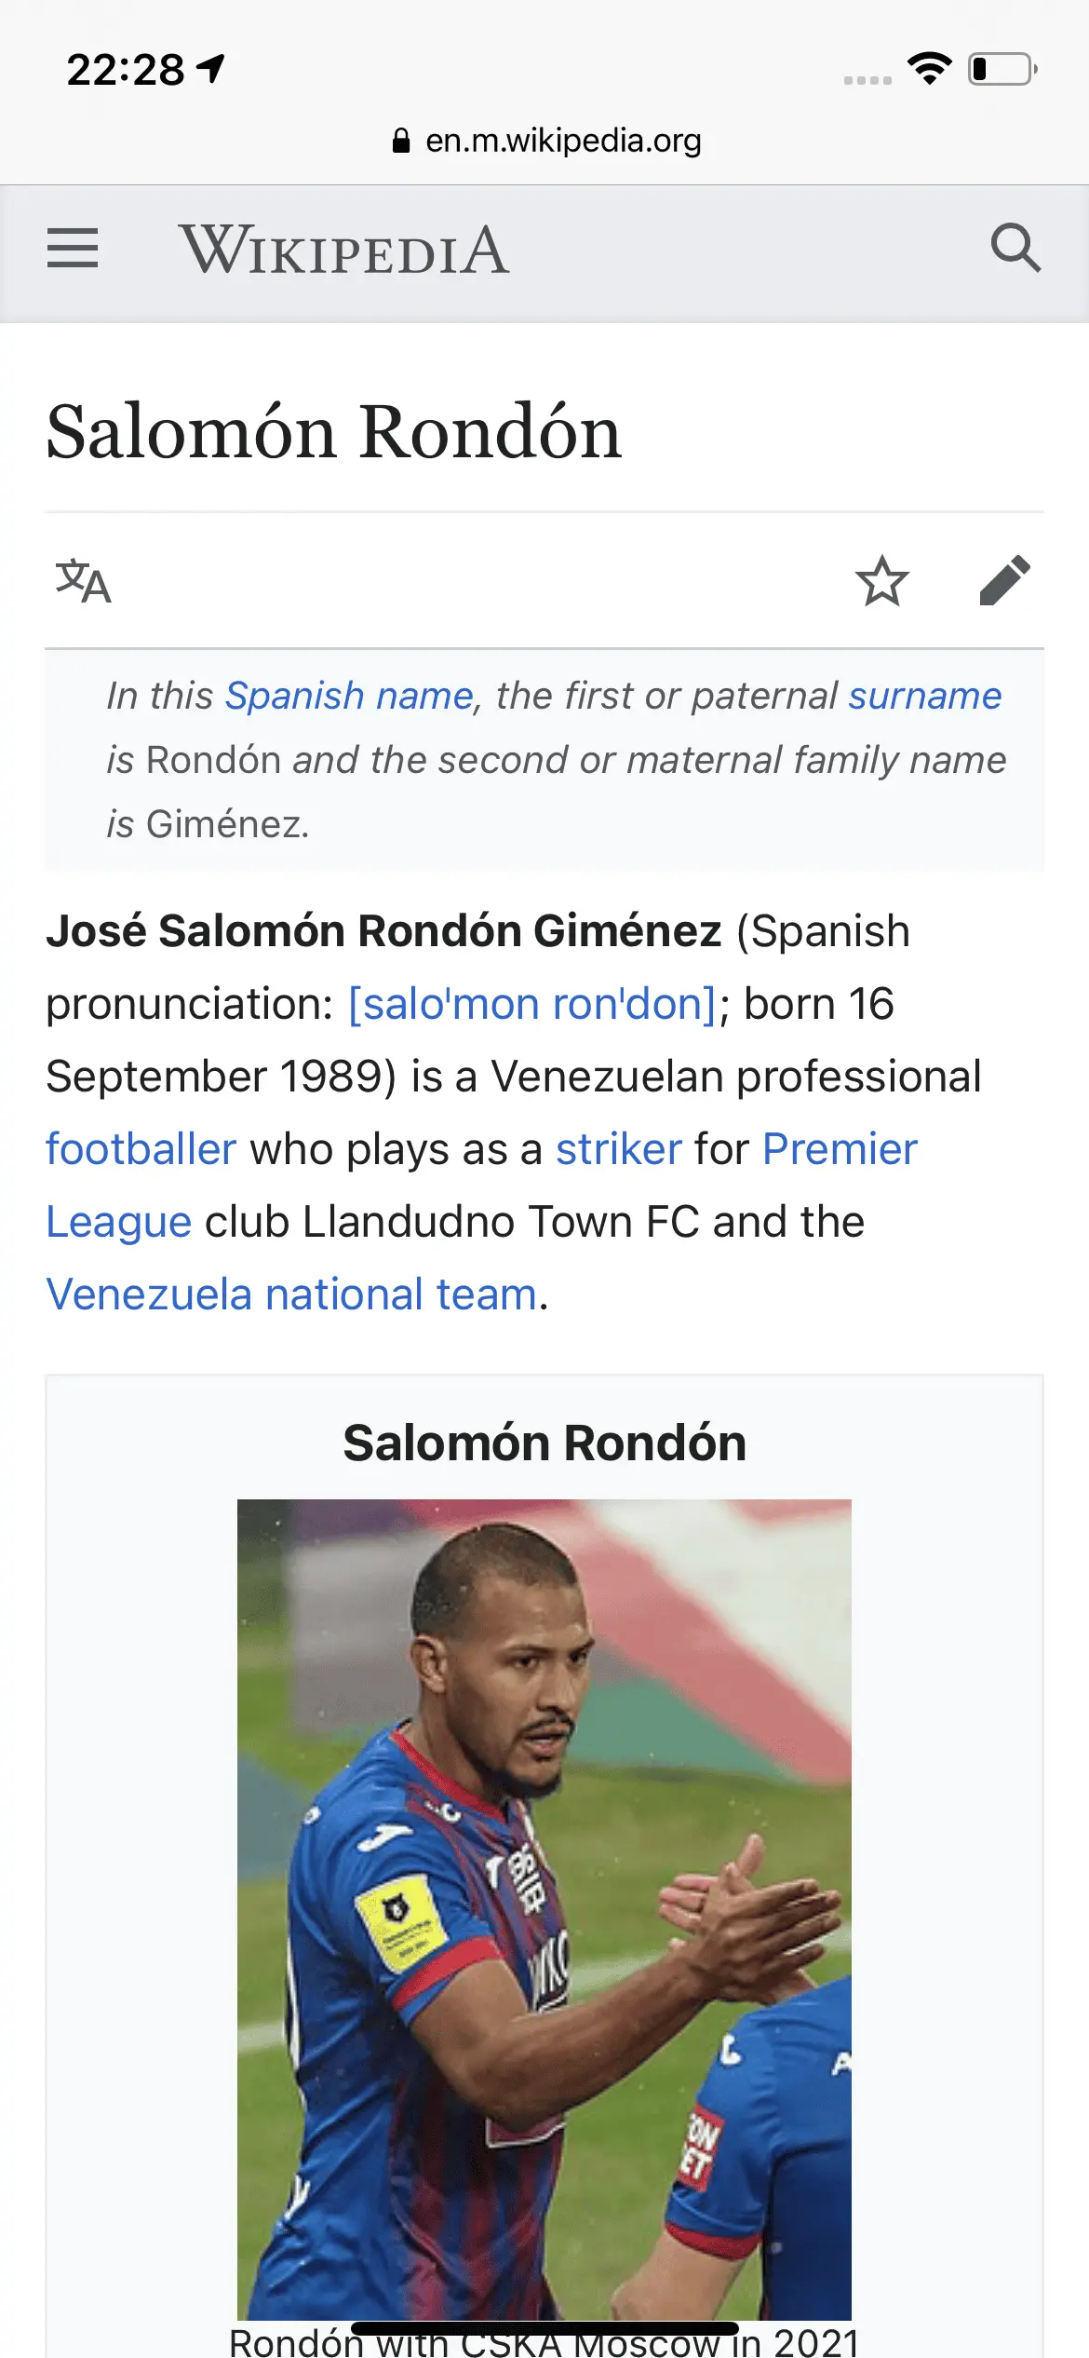1089x2358 pixels.
Task: Follow the striker link
Action: (619, 1149)
